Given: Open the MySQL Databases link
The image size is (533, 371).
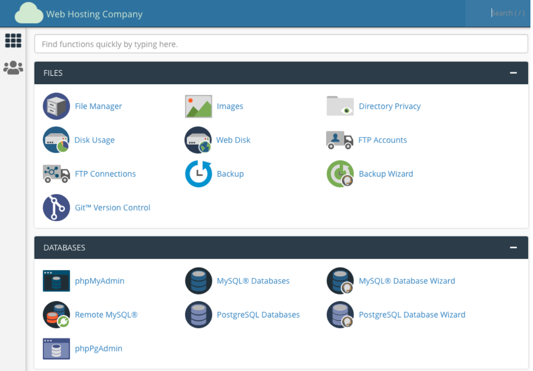Looking at the screenshot, I should coord(253,281).
